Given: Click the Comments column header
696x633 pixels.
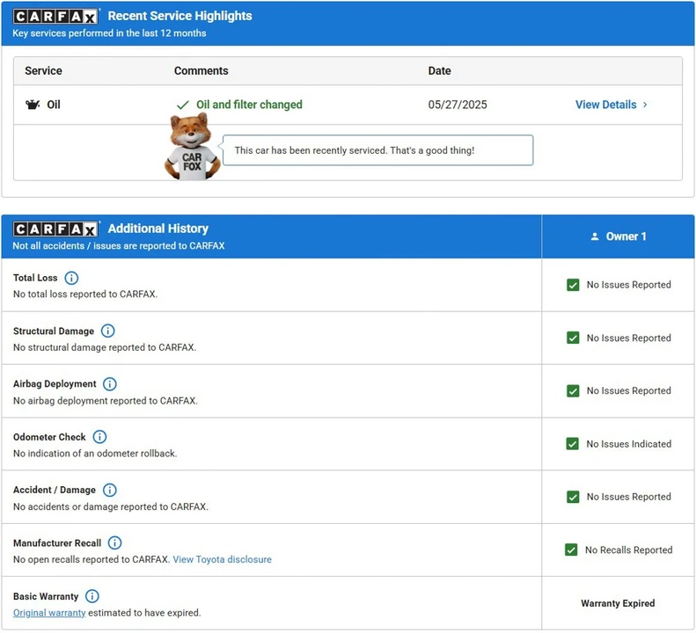Looking at the screenshot, I should 201,71.
